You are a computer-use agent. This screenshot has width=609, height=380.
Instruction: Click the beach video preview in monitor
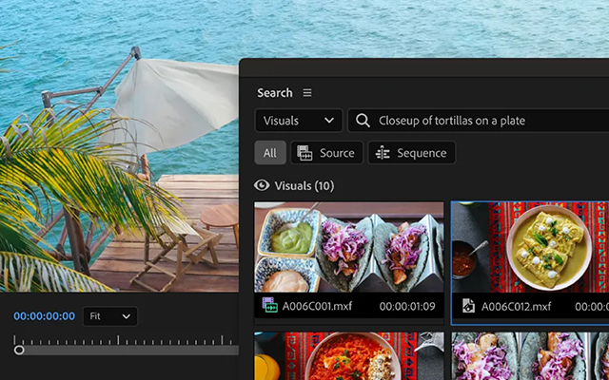119,145
